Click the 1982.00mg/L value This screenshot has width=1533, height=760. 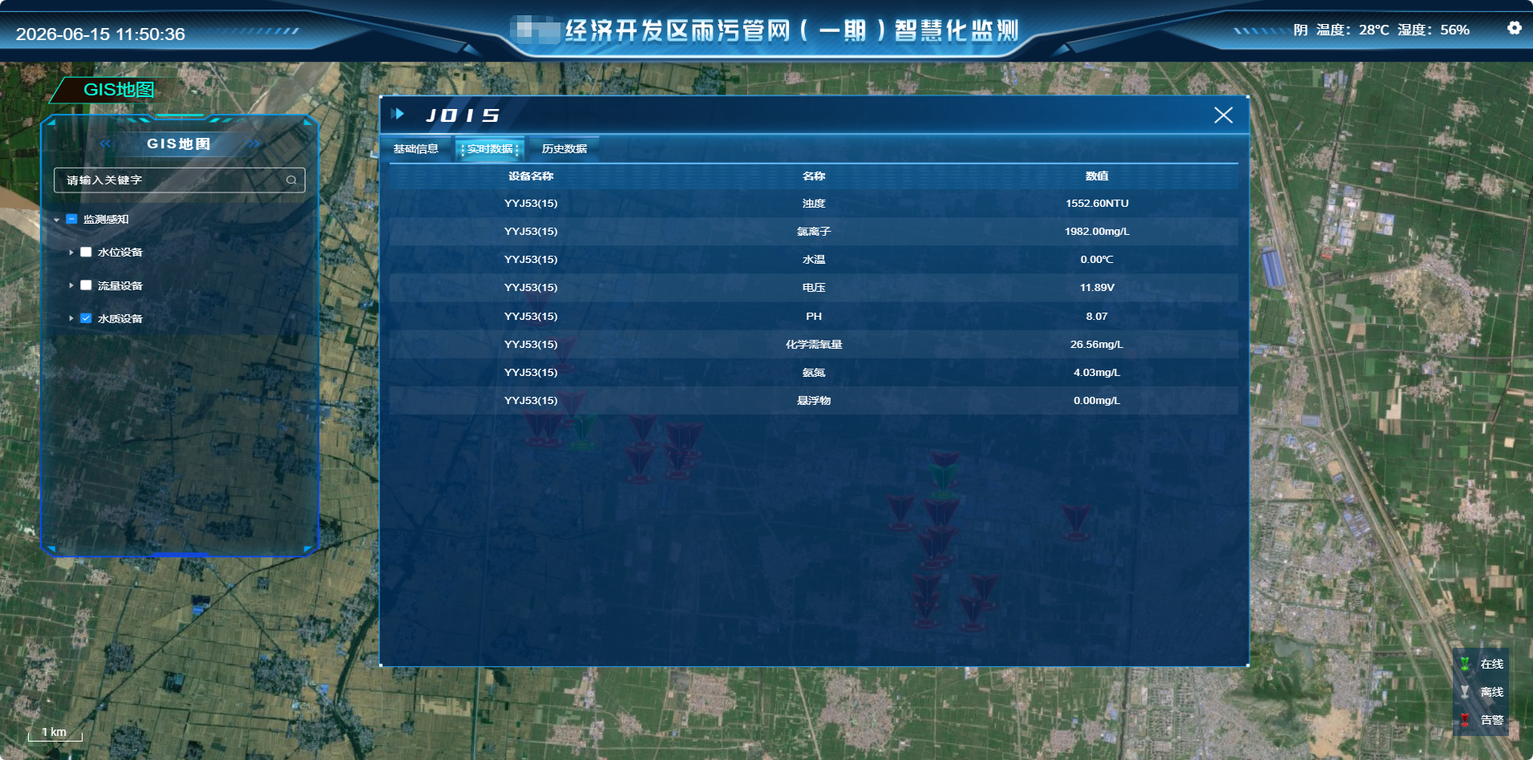(1097, 232)
